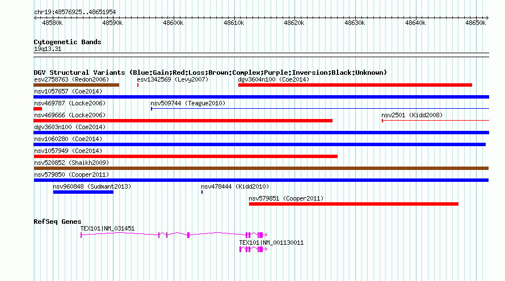505x281 pixels.
Task: Click the esv2758763 (Redon2006) variant label
Action: pos(71,79)
